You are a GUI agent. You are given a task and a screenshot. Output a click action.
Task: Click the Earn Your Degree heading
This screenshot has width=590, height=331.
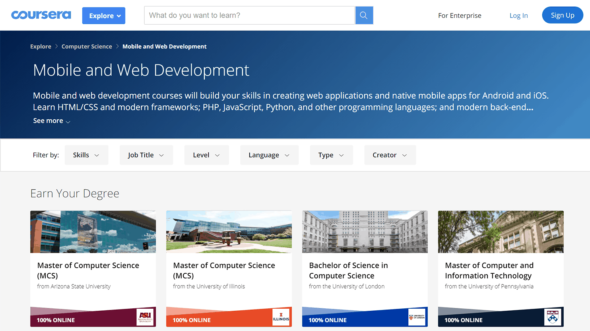point(75,193)
